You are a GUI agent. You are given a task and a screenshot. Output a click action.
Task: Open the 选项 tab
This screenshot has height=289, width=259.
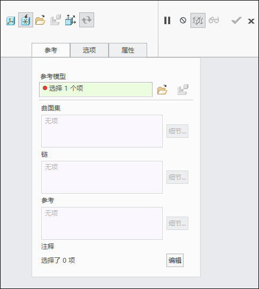tap(89, 50)
